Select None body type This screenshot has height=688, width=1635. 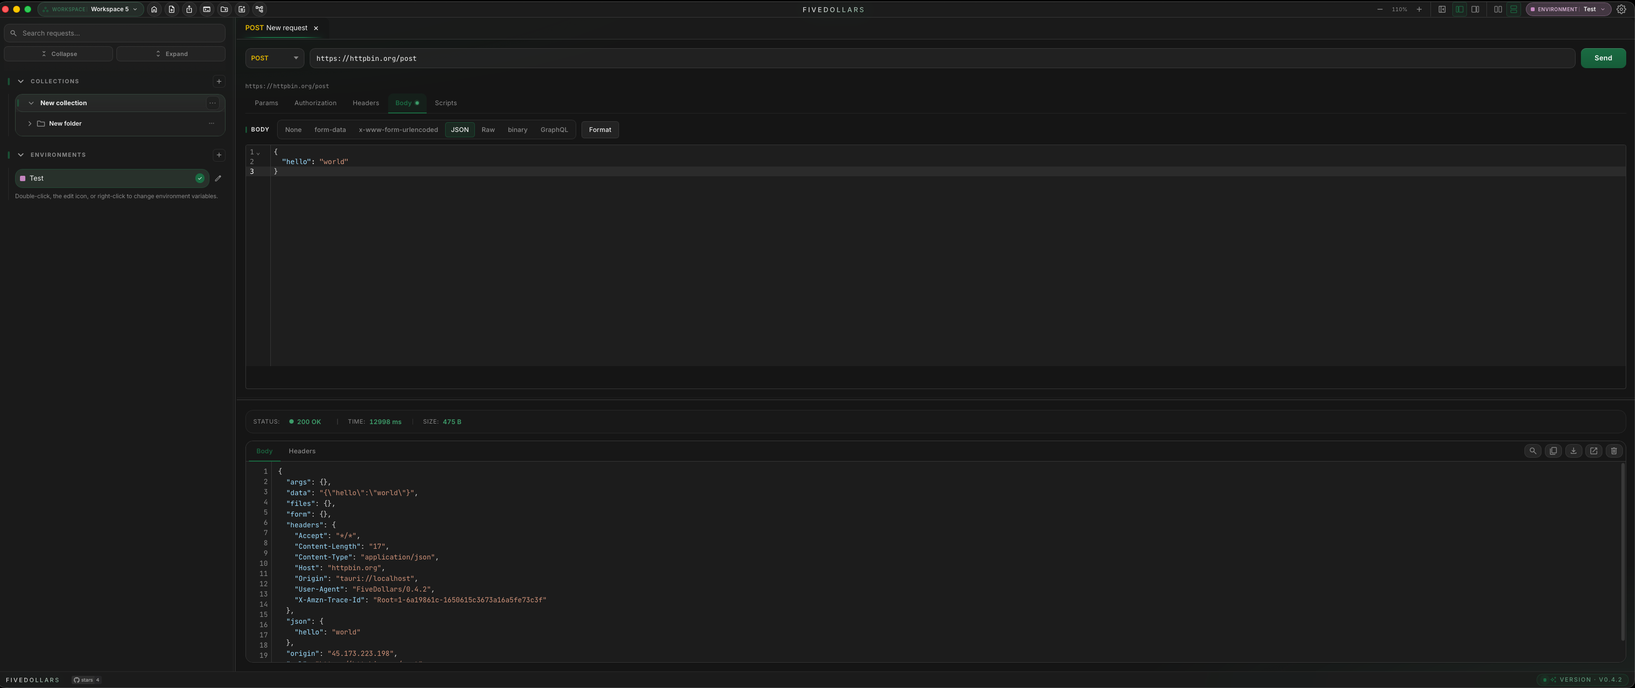[x=293, y=130]
